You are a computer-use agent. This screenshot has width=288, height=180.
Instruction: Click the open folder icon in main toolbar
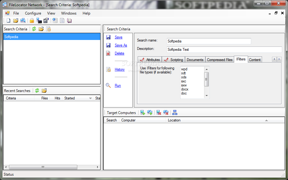coord(16,20)
